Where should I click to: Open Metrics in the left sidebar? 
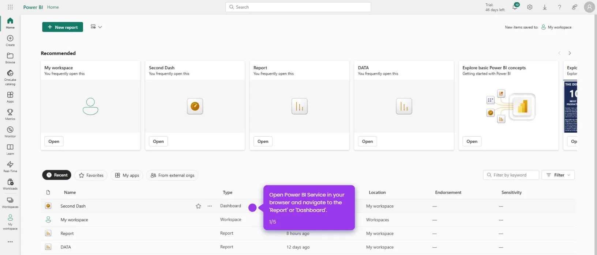point(10,115)
